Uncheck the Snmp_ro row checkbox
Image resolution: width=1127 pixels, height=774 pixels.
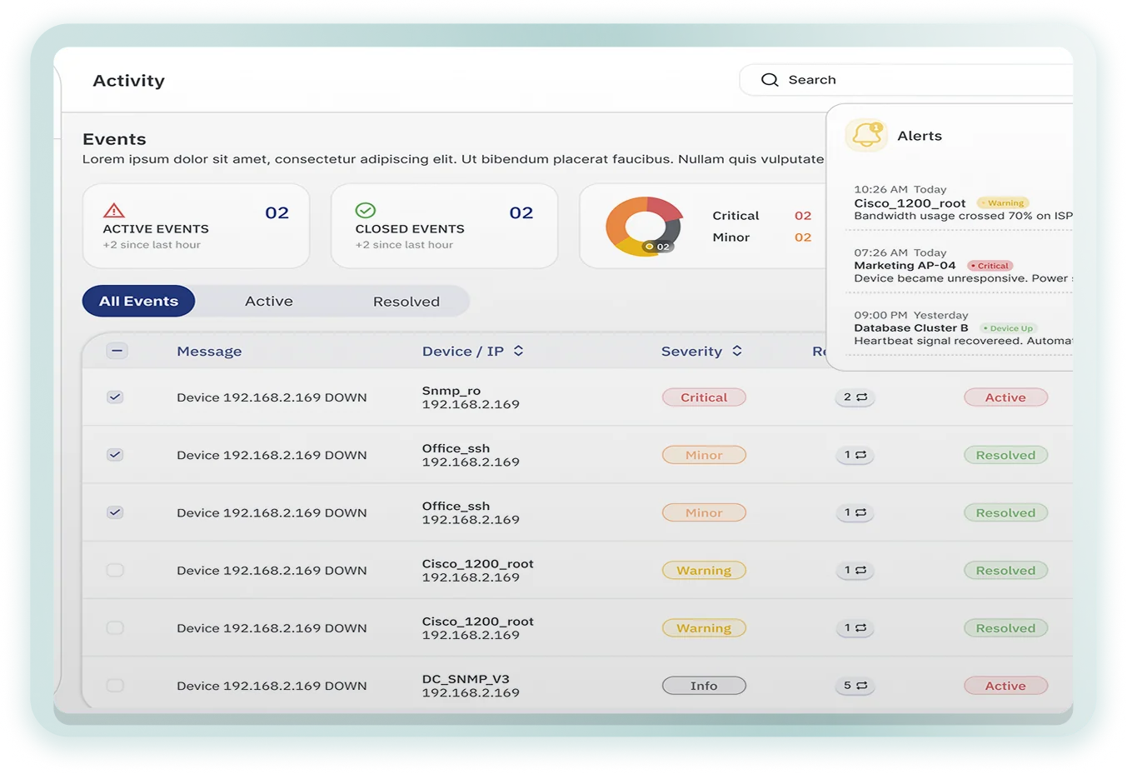tap(115, 397)
